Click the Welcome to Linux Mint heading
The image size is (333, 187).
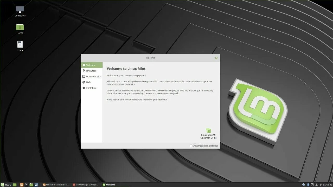(126, 69)
